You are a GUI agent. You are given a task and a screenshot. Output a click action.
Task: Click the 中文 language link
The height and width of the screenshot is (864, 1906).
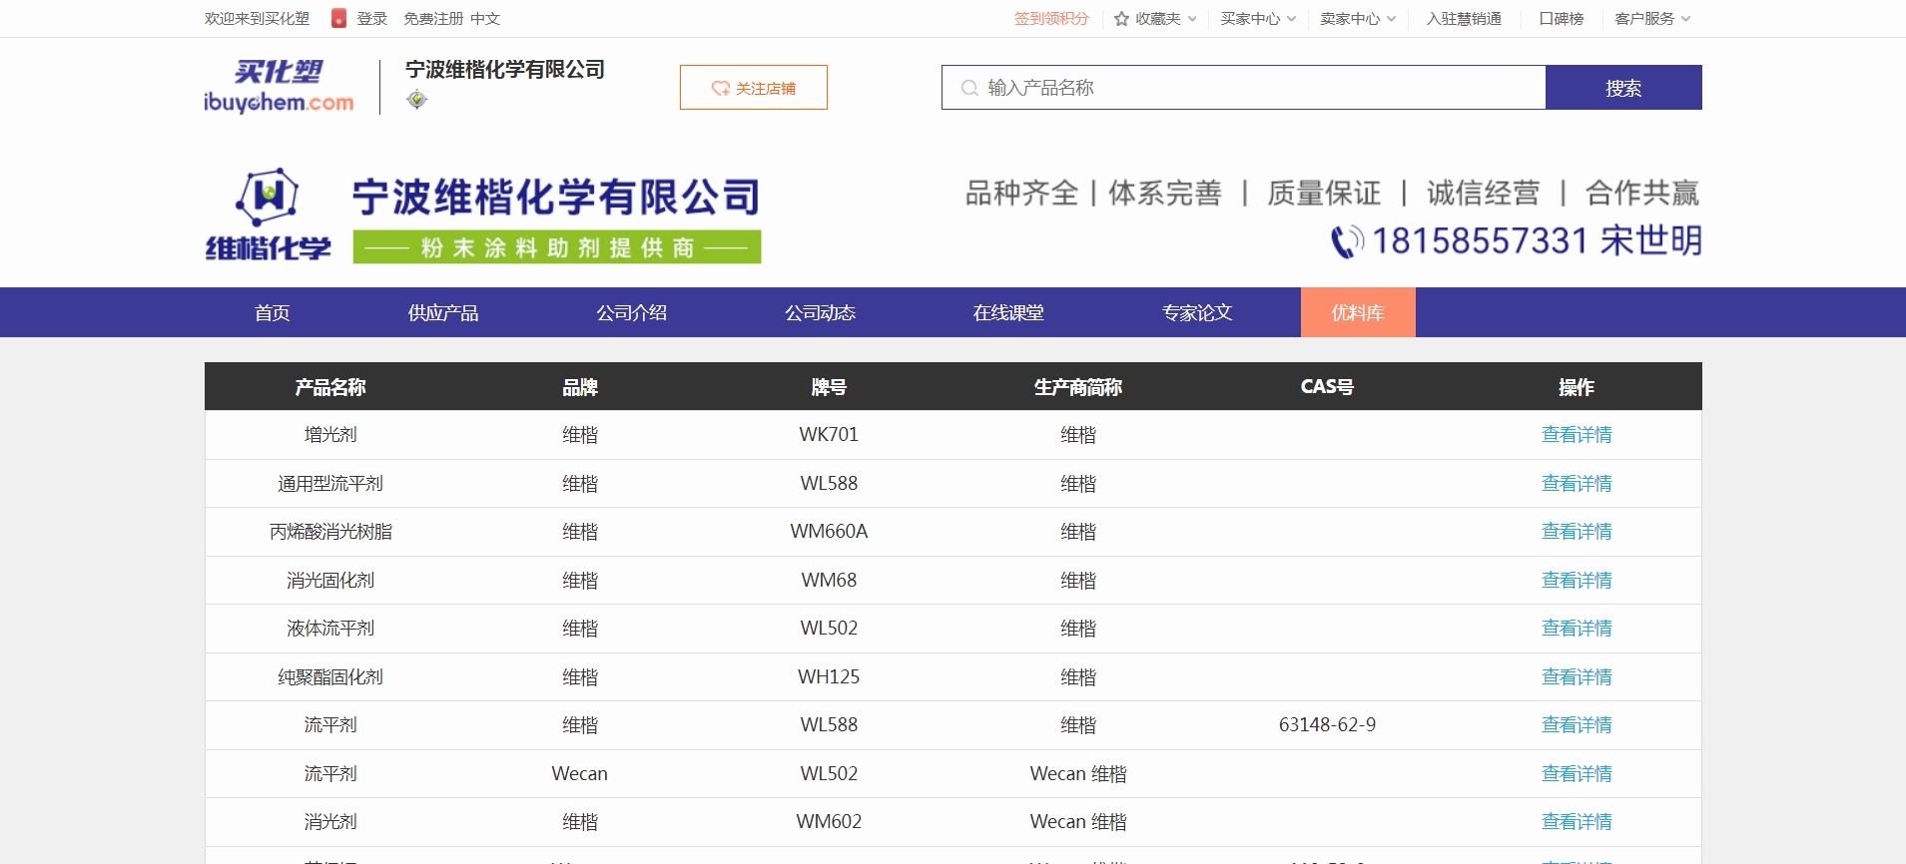[485, 19]
